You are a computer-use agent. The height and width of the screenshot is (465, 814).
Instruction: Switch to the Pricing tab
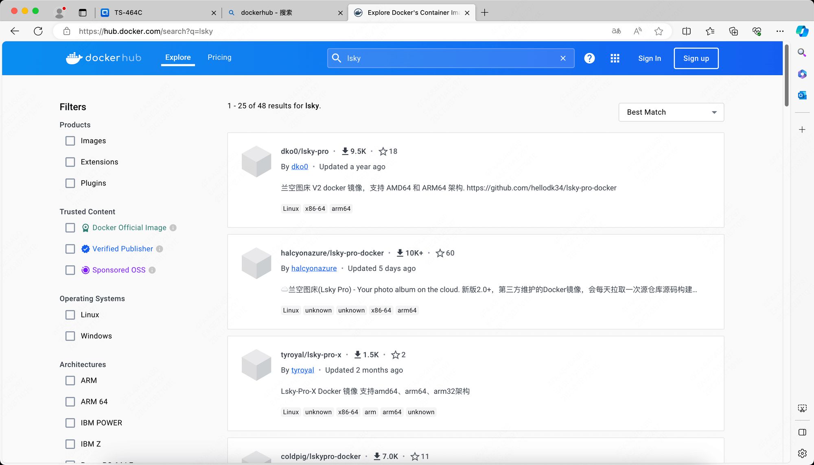pos(219,57)
